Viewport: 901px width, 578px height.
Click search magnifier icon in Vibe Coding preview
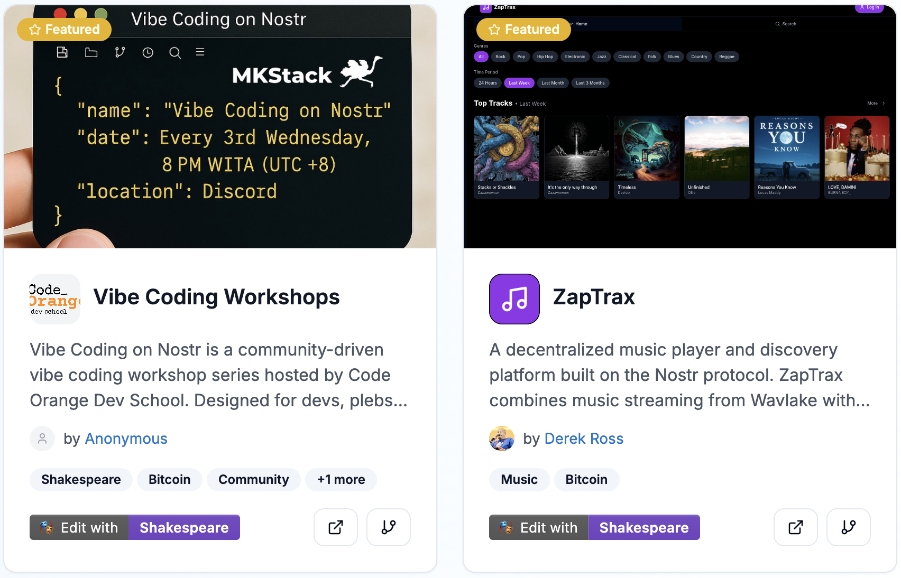tap(175, 53)
